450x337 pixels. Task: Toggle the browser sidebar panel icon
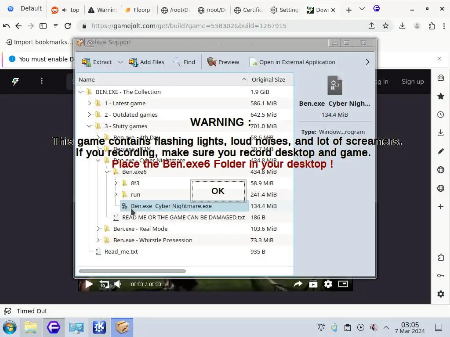[x=43, y=26]
